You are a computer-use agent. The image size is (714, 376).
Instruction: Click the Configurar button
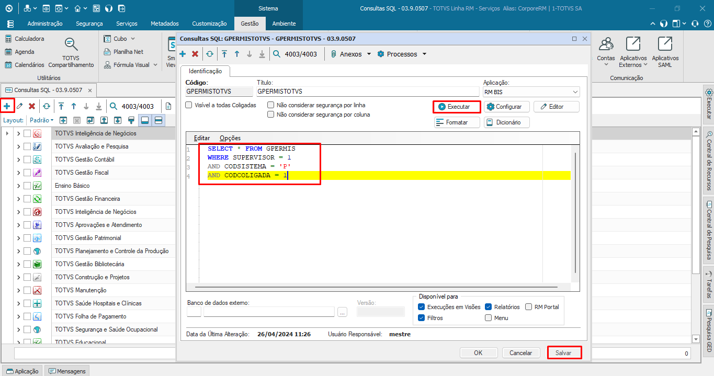506,107
